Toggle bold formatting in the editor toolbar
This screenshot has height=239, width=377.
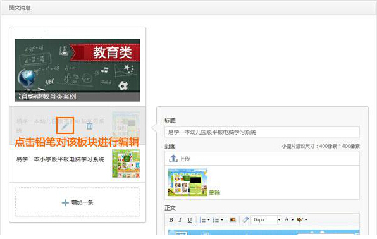pos(171,219)
